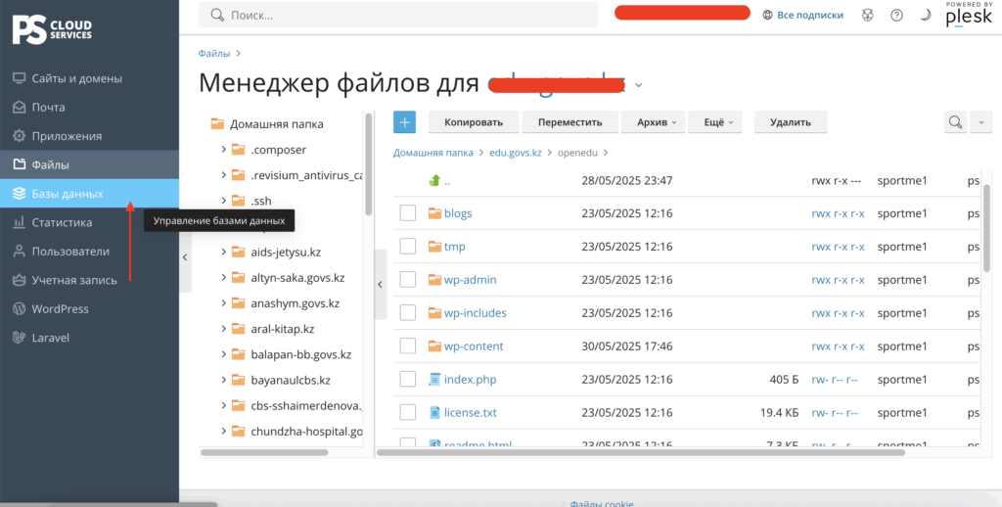1002x507 pixels.
Task: Expand the Ещё dropdown button
Action: point(713,122)
